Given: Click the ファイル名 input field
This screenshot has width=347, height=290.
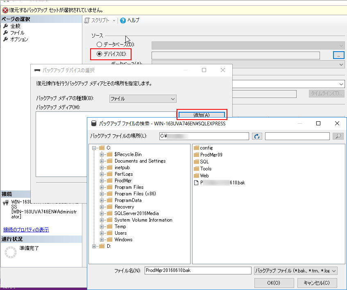Looking at the screenshot, I should (197, 271).
